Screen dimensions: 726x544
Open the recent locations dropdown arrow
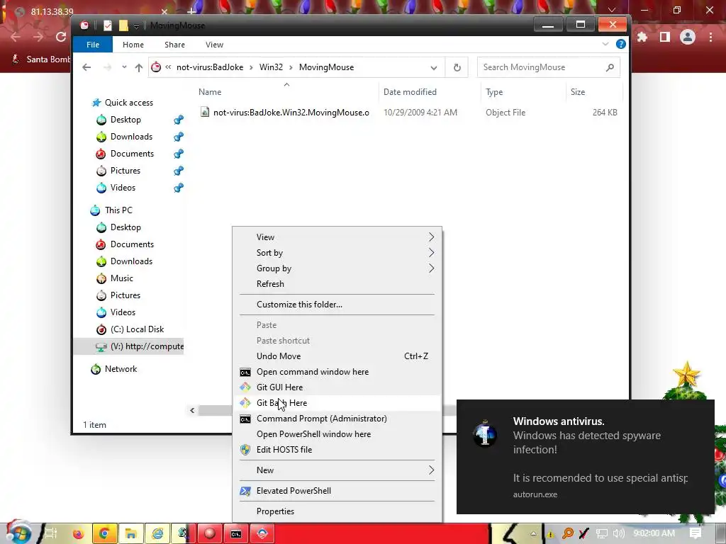[x=124, y=67]
